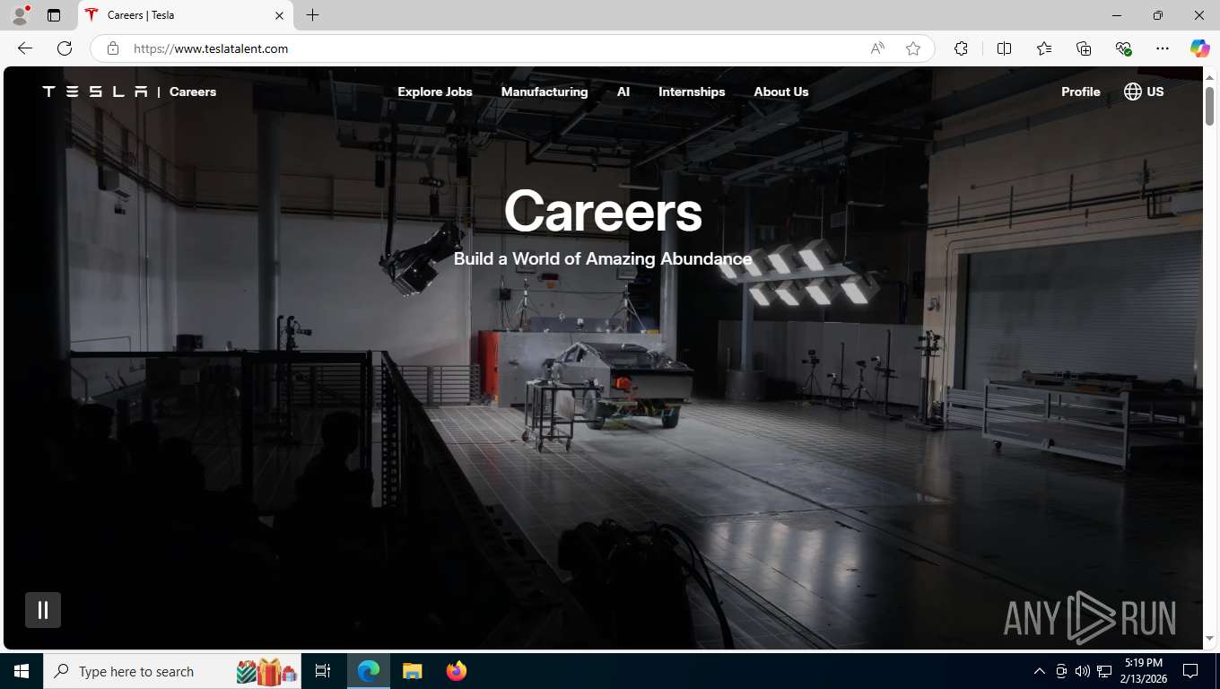The height and width of the screenshot is (689, 1220).
Task: Open clock showing 5:19 PM
Action: pos(1144,671)
